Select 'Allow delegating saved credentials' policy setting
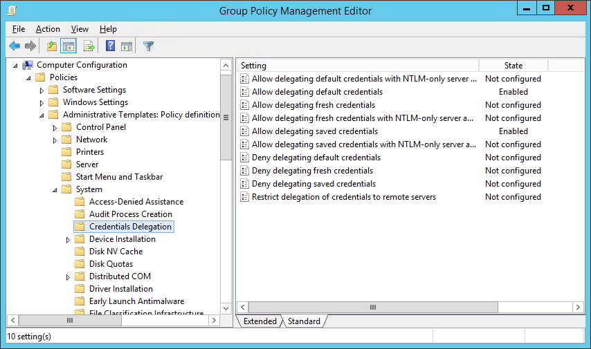 click(314, 131)
